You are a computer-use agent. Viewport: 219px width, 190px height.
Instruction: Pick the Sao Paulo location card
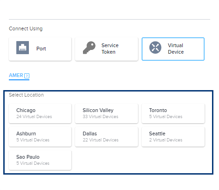pyautogui.click(x=40, y=160)
